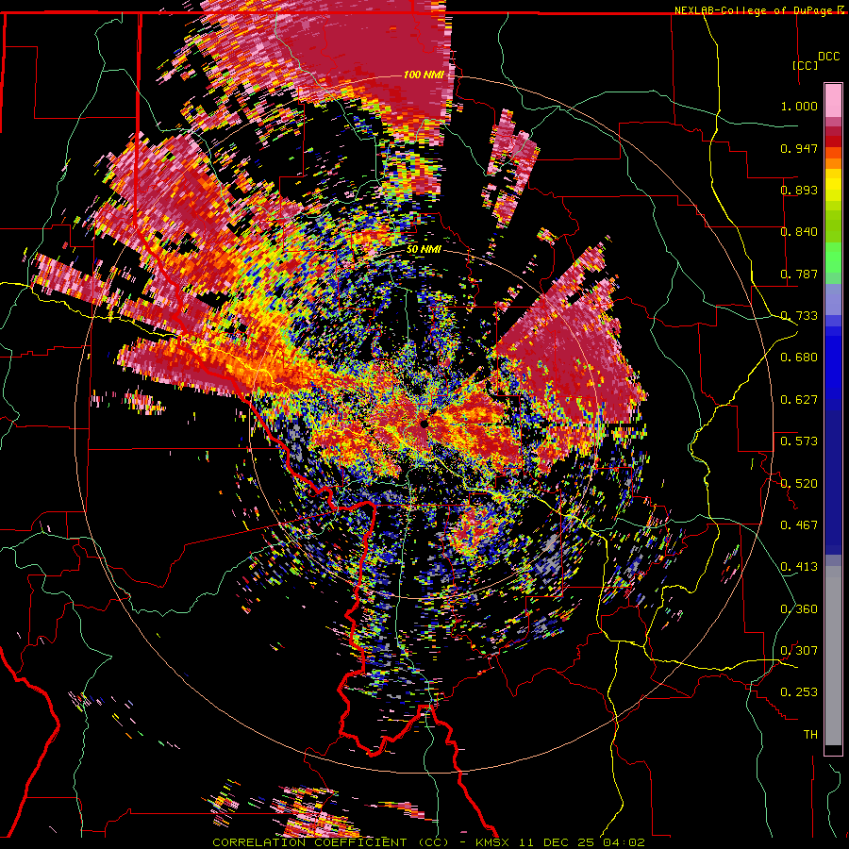Click the 1.000 value on color scale

coord(799,106)
